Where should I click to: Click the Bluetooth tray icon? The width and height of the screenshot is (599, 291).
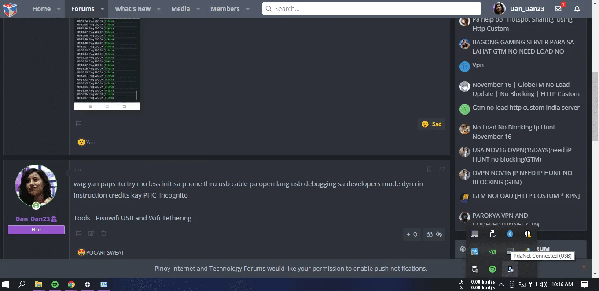tap(510, 234)
